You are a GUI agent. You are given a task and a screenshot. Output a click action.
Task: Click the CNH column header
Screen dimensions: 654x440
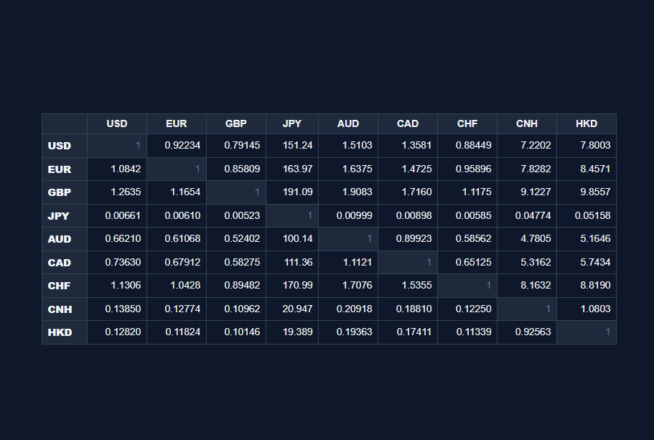[x=527, y=124]
